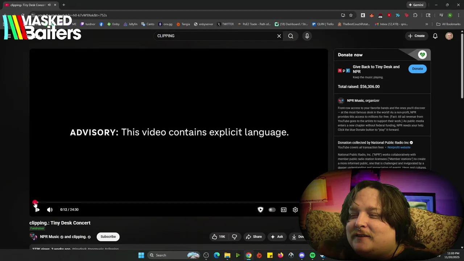The width and height of the screenshot is (464, 261).
Task: Click the install app icon in address bar
Action: point(343,15)
